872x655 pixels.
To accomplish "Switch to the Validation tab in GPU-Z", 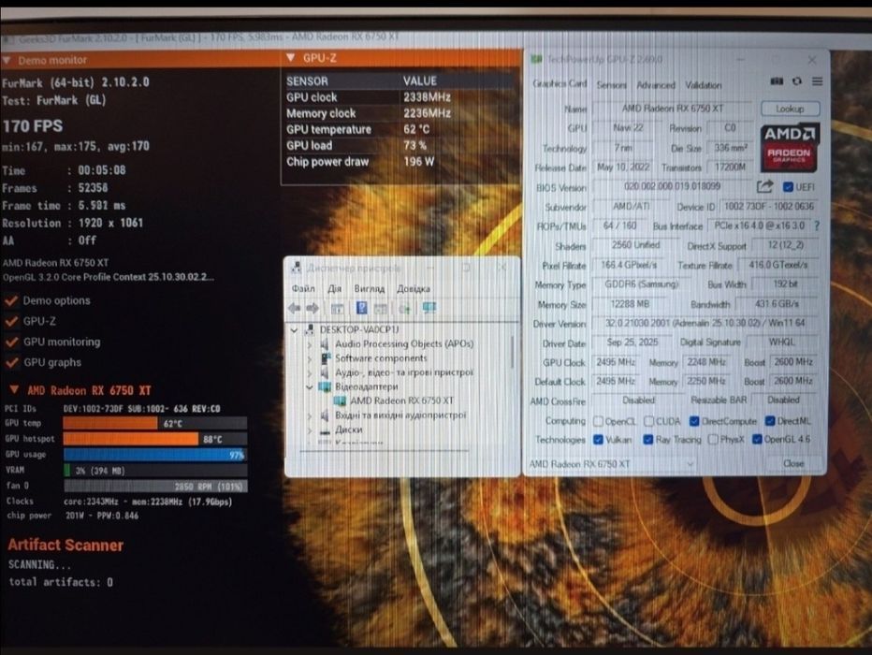I will click(x=704, y=85).
